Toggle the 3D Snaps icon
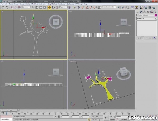The width and height of the screenshot is (158, 121). (x=83, y=8)
